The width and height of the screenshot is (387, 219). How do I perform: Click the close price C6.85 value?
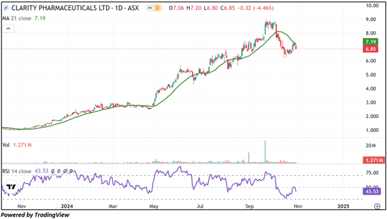tap(227, 8)
